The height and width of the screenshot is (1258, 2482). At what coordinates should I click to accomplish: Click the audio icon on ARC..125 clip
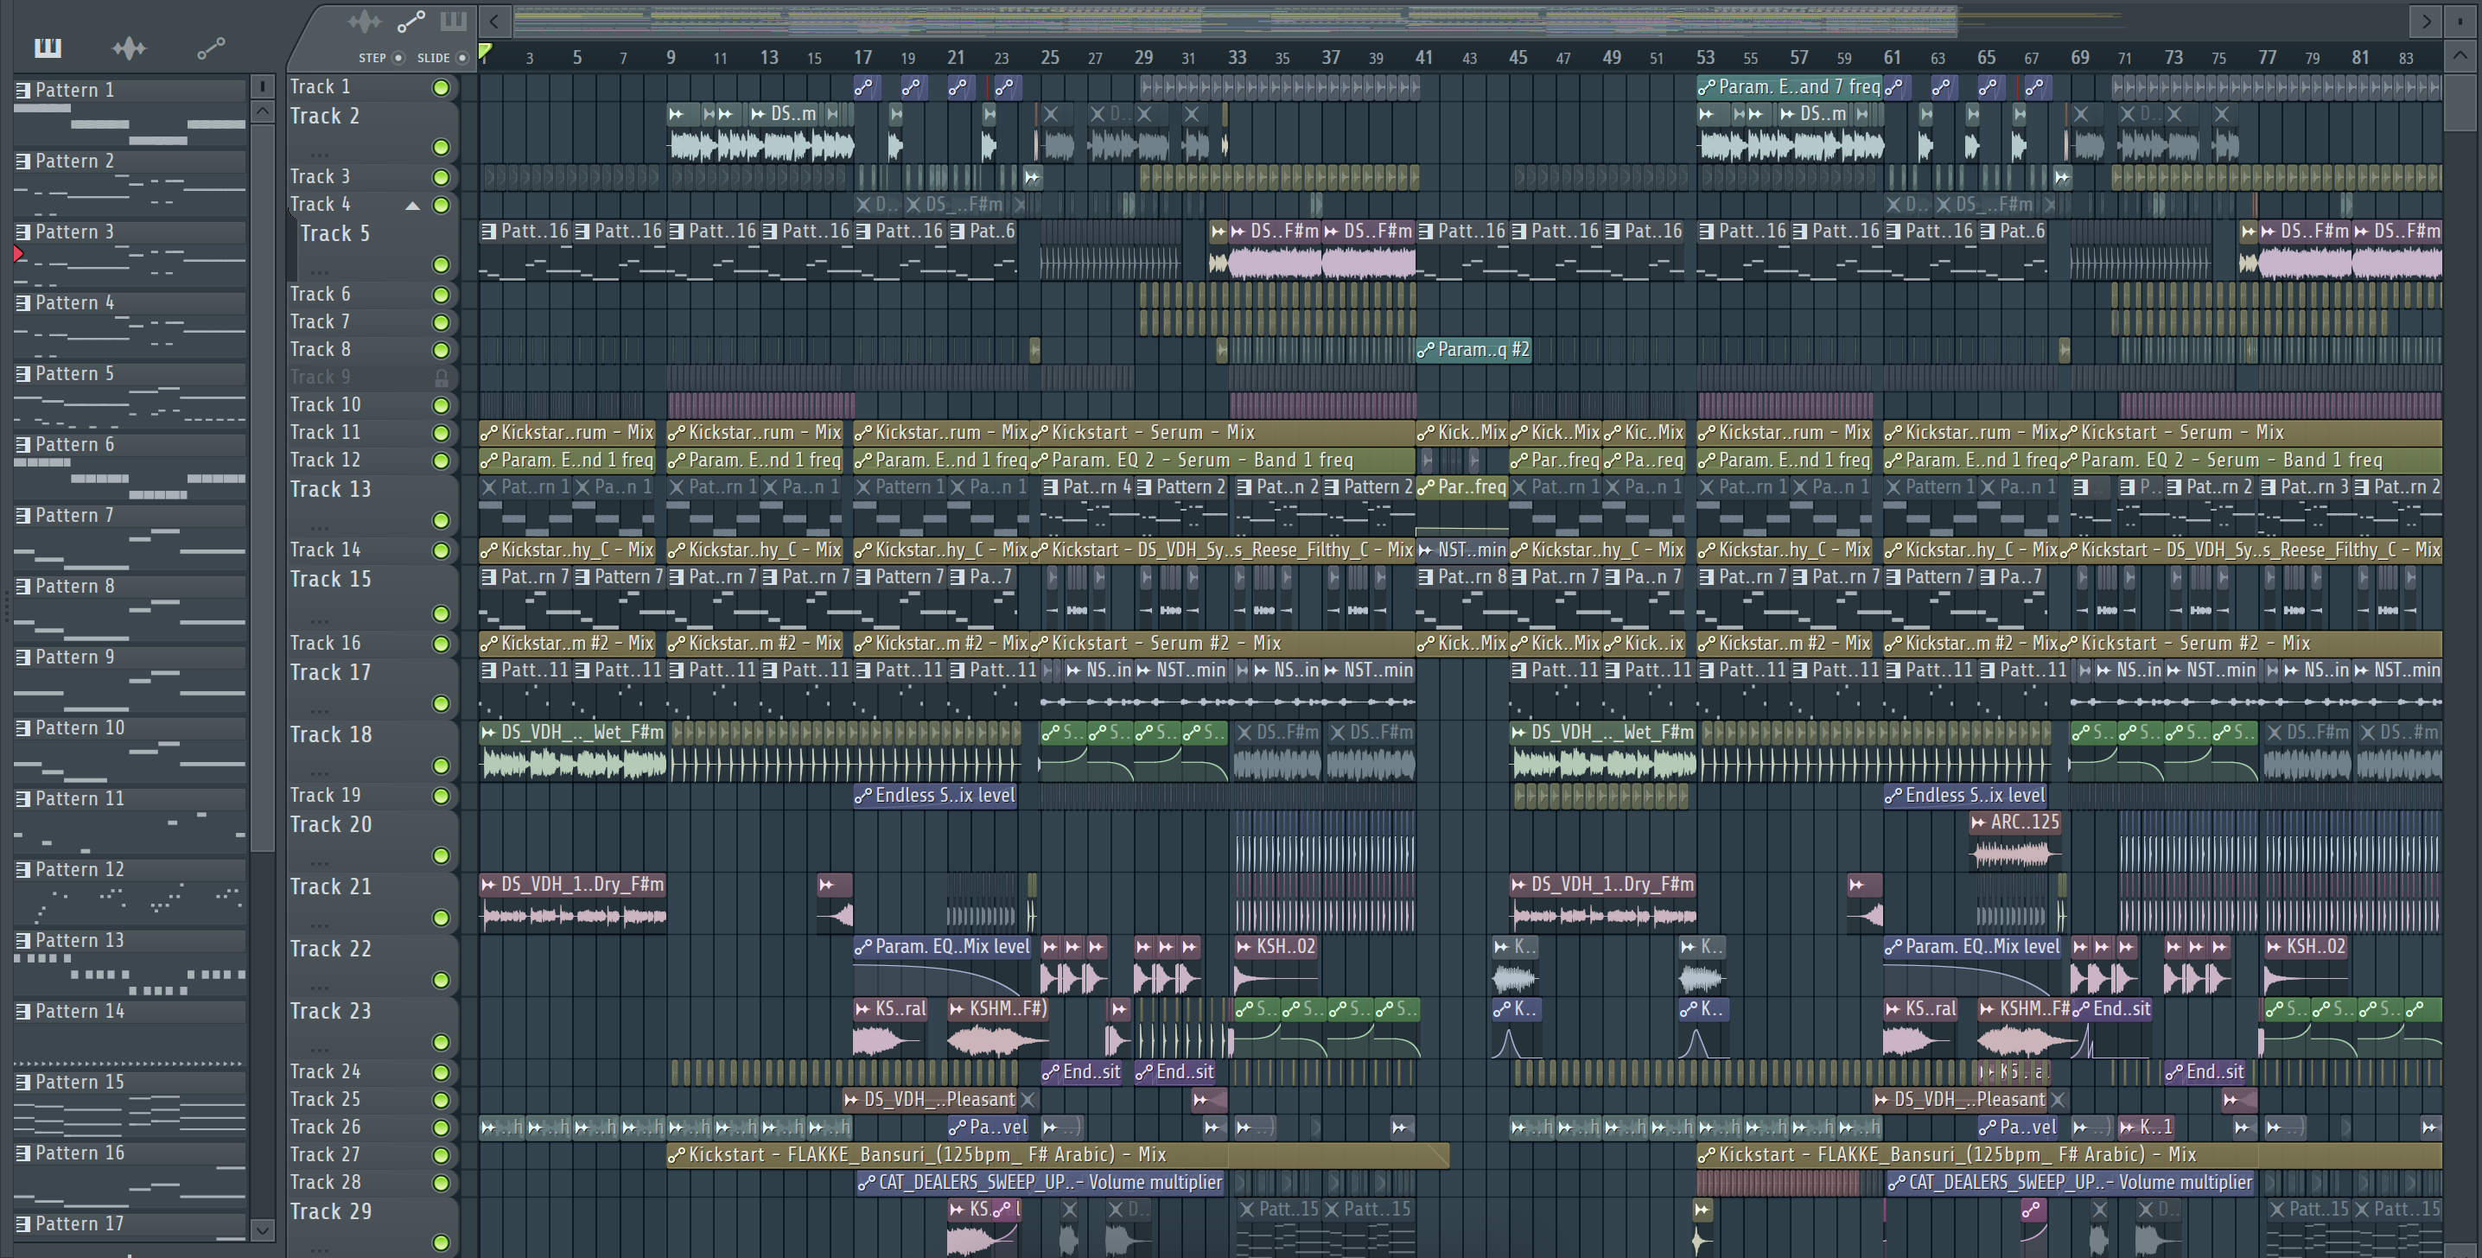click(1979, 822)
